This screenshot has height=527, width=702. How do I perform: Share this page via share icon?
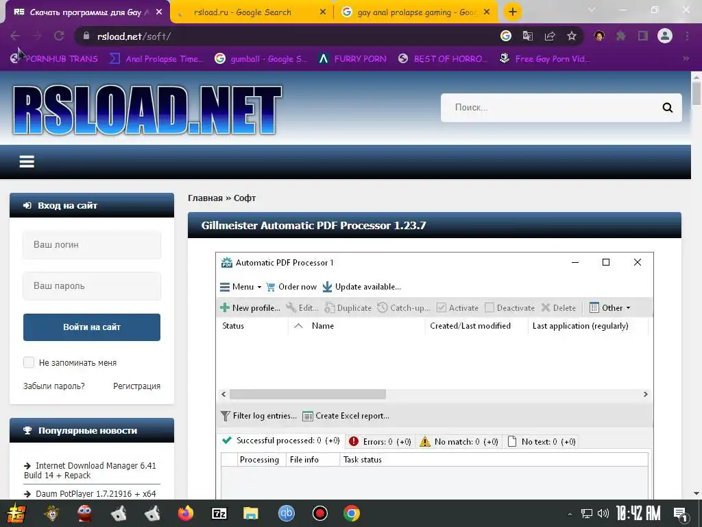click(550, 36)
